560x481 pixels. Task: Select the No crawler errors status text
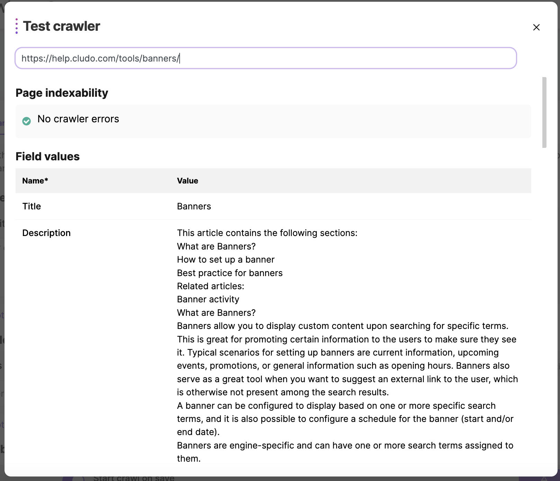tap(78, 119)
